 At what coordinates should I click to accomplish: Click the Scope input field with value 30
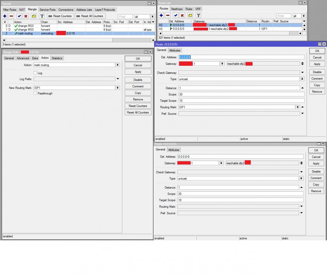[x=241, y=94]
